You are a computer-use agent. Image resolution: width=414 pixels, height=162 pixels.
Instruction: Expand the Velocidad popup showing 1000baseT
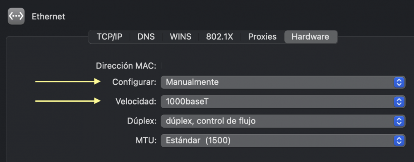click(283, 102)
